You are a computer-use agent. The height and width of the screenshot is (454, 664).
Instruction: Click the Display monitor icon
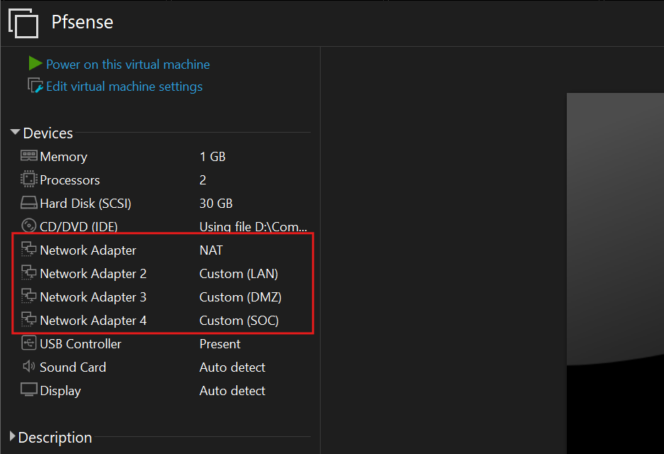point(29,390)
